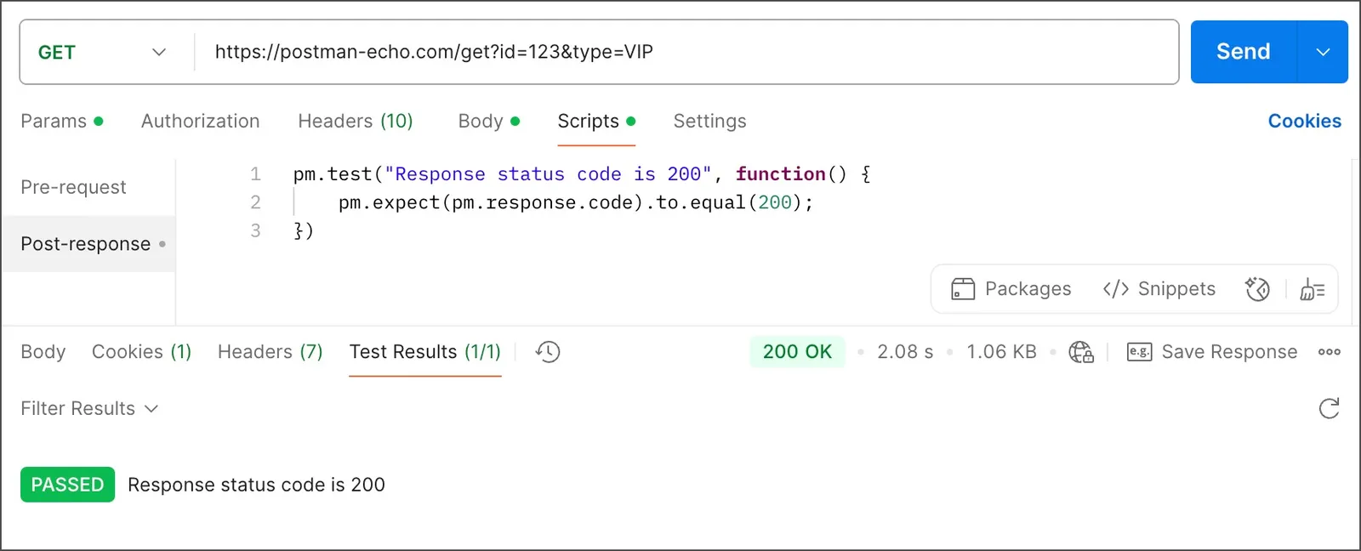This screenshot has height=551, width=1361.
Task: Open the Authorization tab
Action: pyautogui.click(x=200, y=121)
